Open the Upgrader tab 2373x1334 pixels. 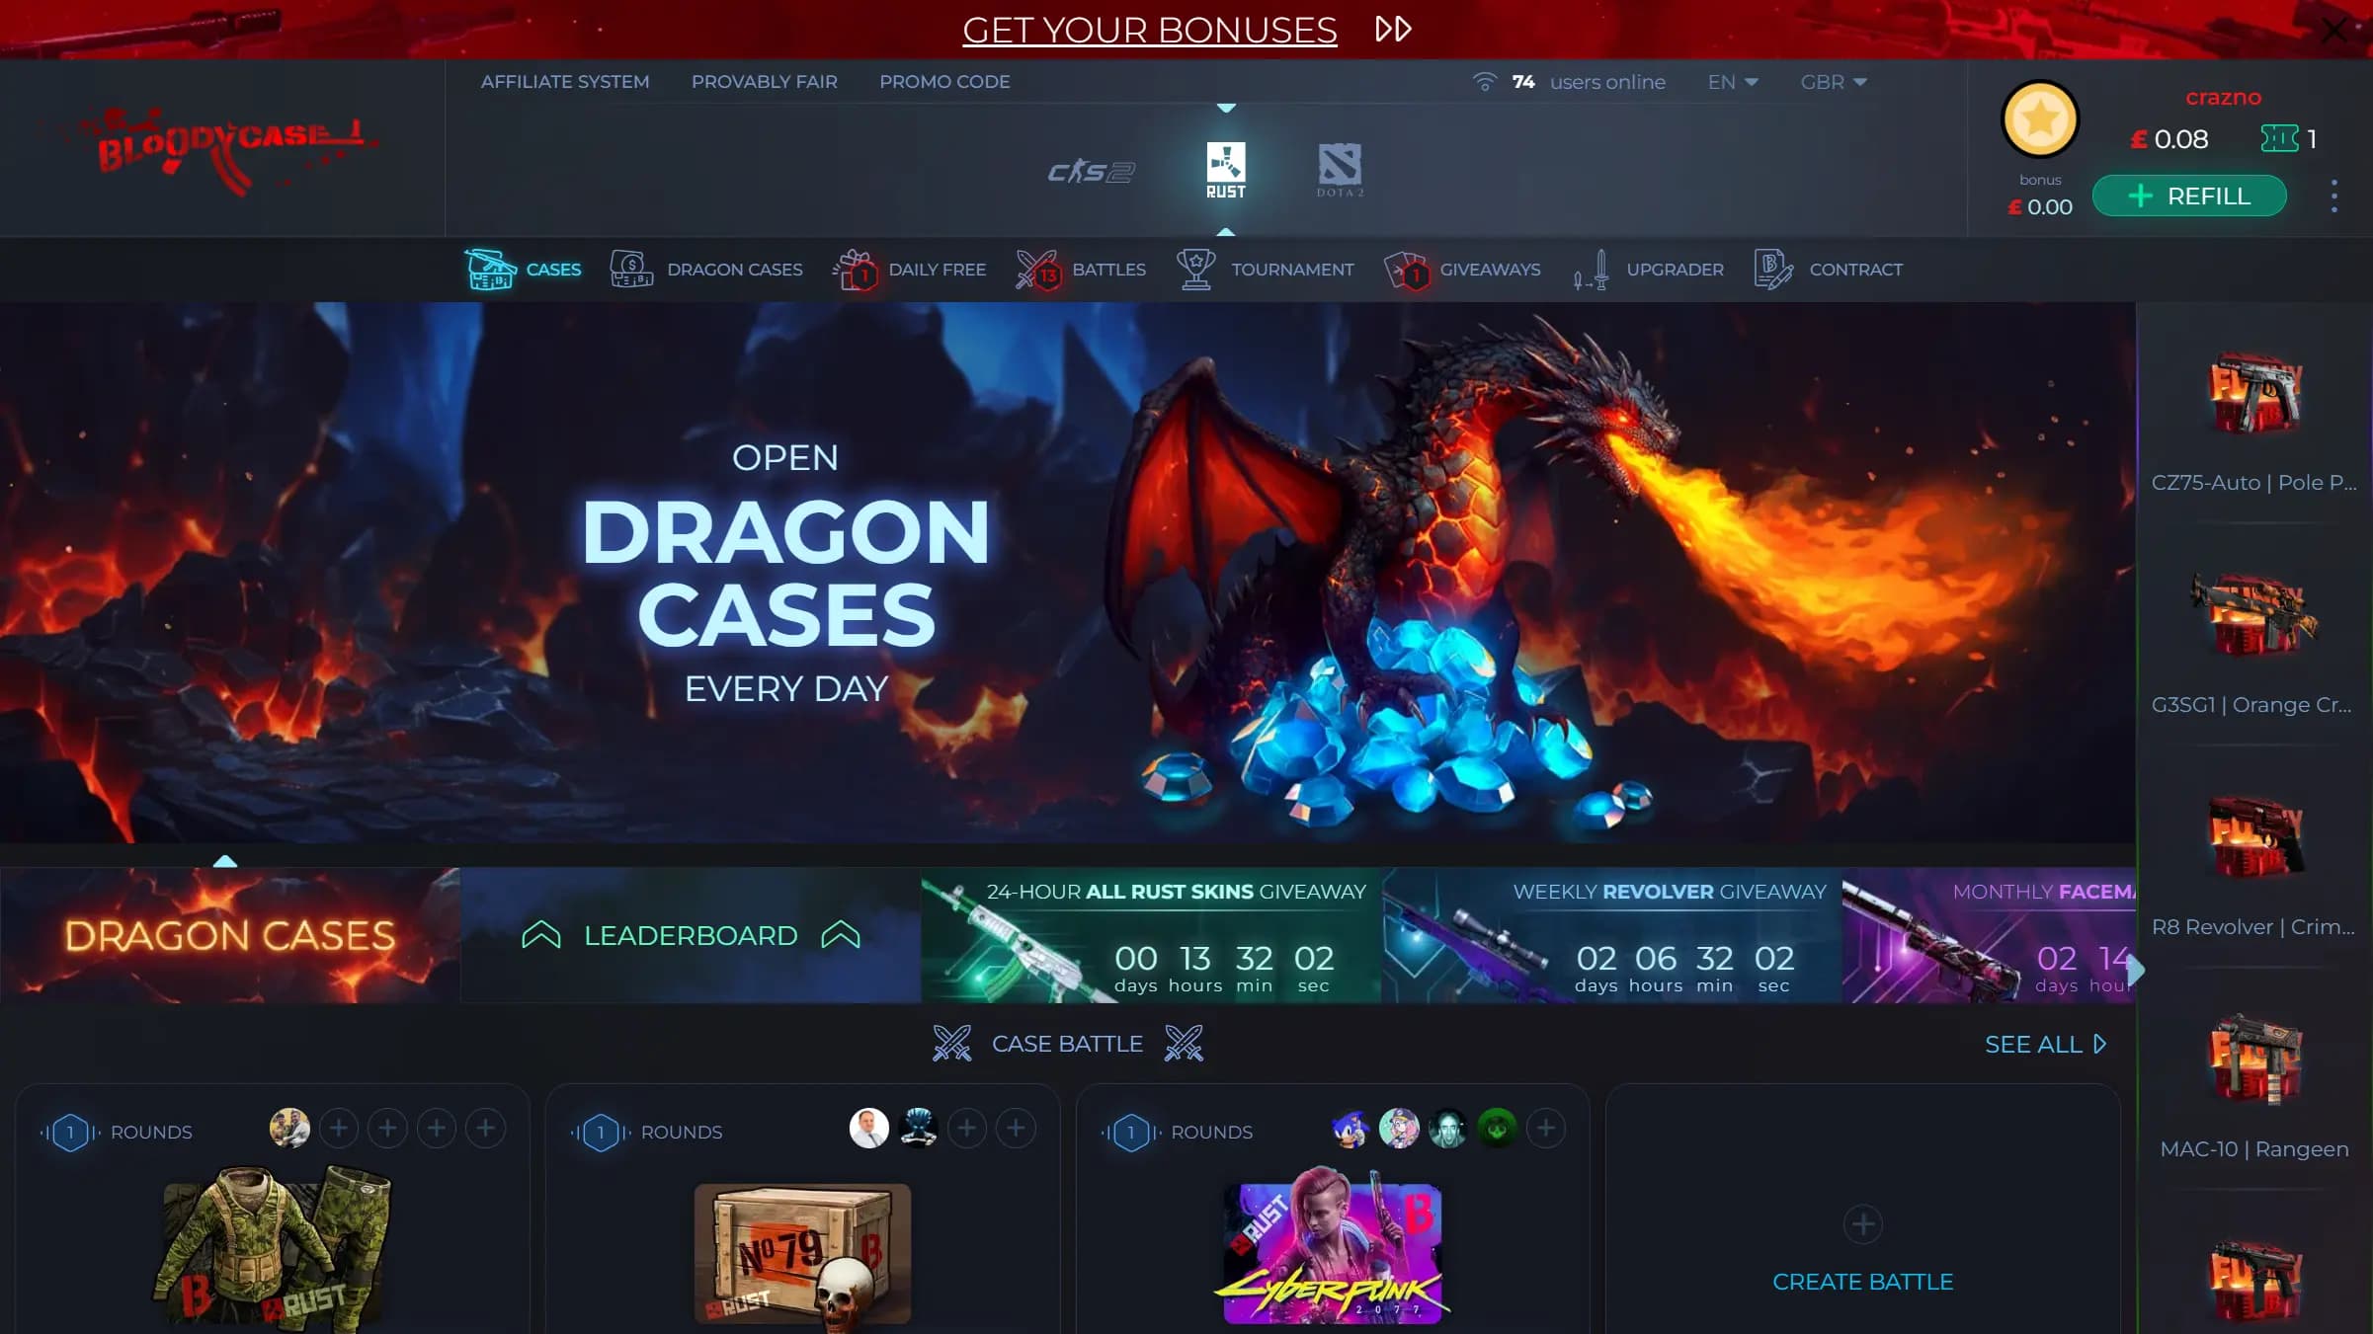click(1648, 270)
